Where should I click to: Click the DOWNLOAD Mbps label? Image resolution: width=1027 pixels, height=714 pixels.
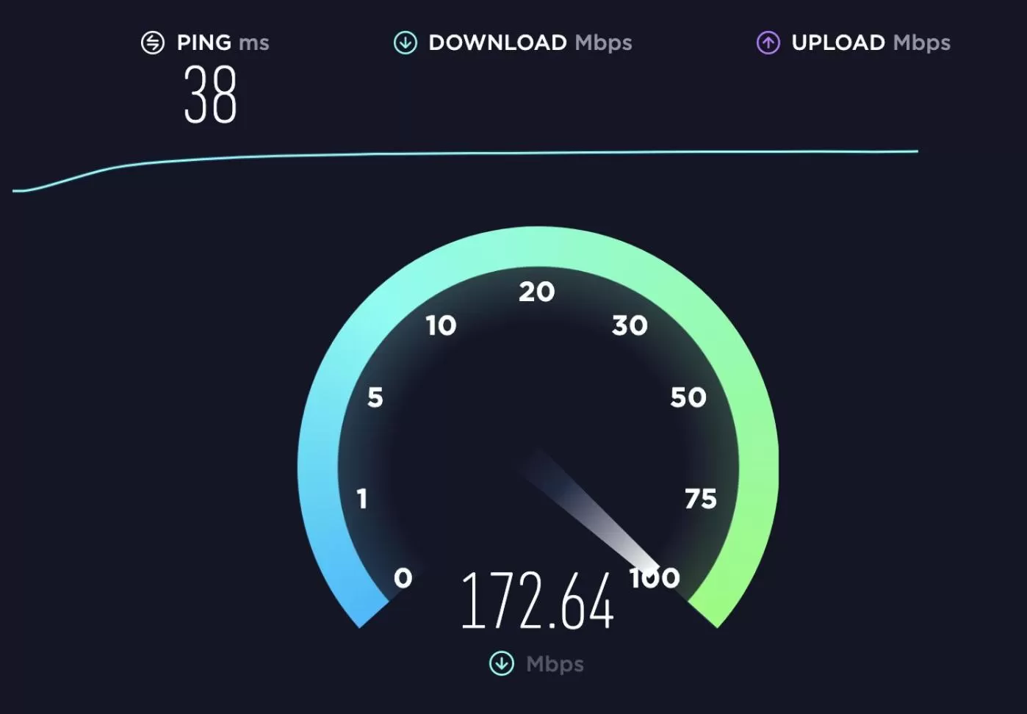[x=530, y=43]
